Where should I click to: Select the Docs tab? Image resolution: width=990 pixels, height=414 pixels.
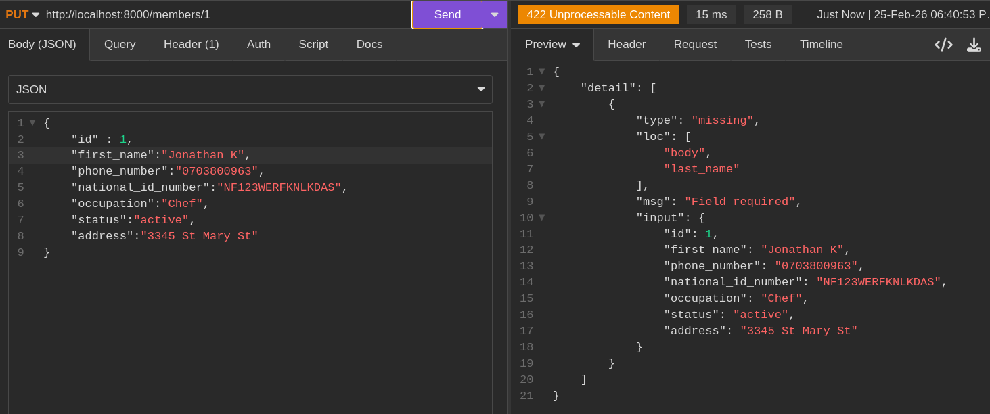pyautogui.click(x=369, y=45)
